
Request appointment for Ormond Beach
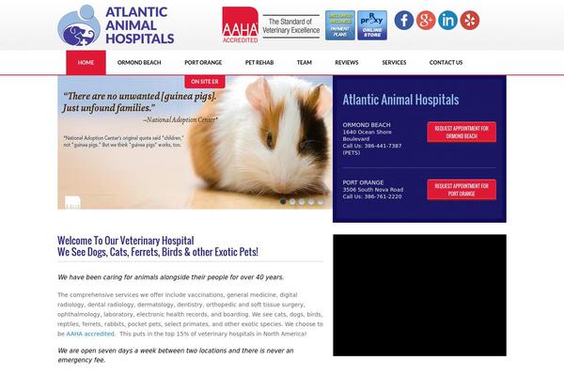[462, 132]
